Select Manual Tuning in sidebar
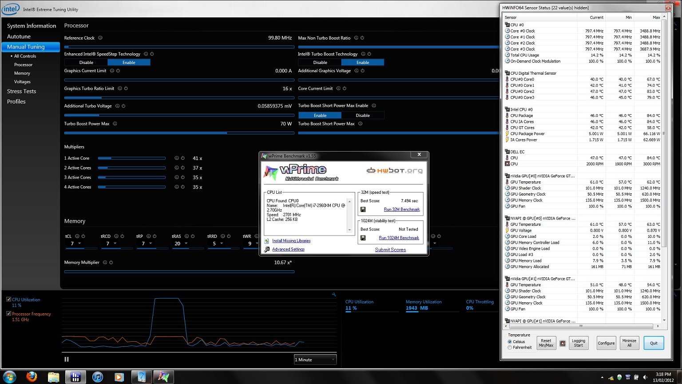This screenshot has height=384, width=682. click(x=31, y=47)
